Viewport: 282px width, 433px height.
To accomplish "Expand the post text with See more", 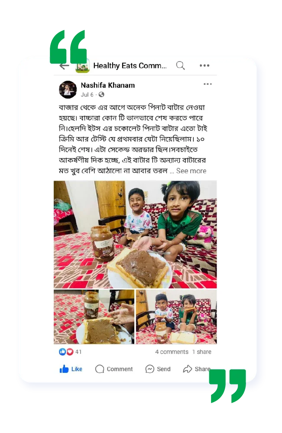I will pos(191,171).
